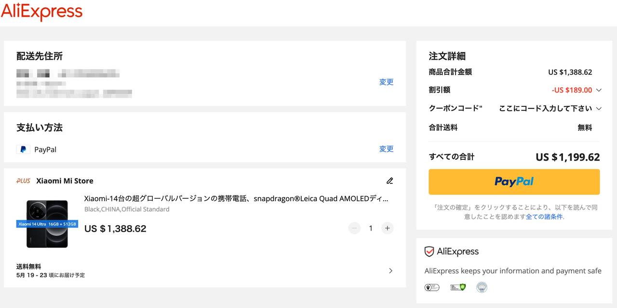This screenshot has height=308, width=617.
Task: Click the leftmost black-and-white security badge
Action: [x=431, y=287]
